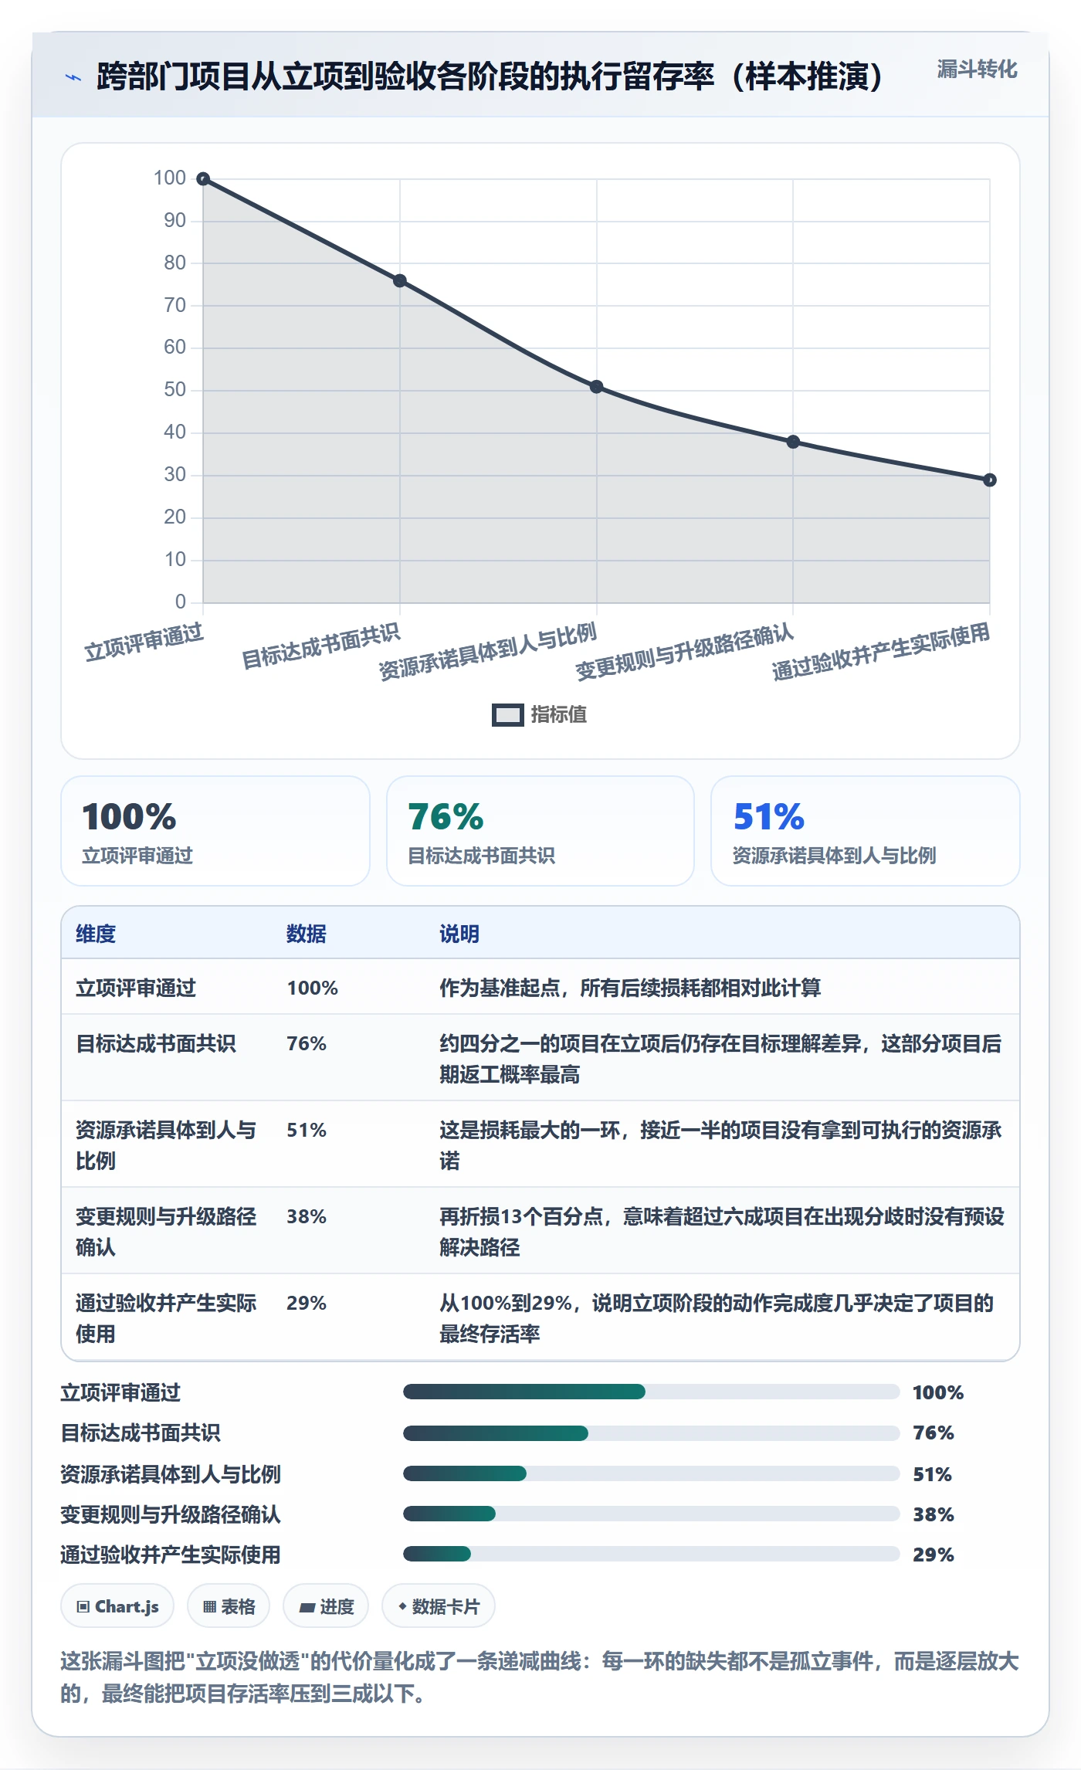Click the 100% value beside the first progress bar
1081x1770 pixels.
938,1392
